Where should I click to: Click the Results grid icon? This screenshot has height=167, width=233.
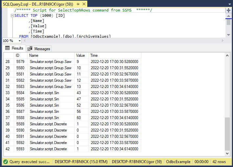8,48
